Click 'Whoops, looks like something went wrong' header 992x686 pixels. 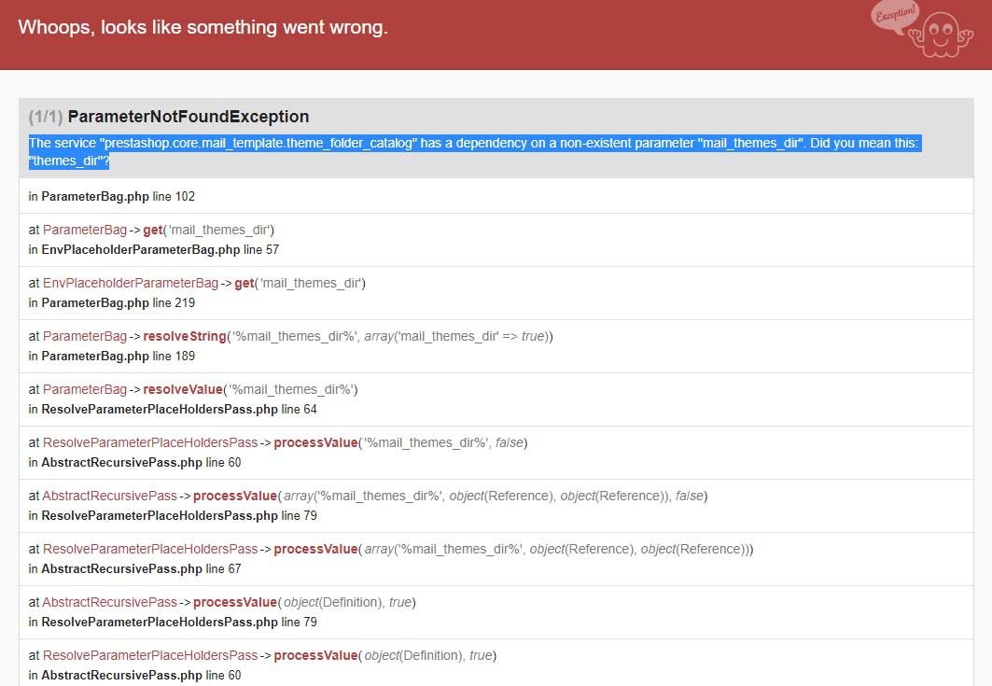(x=203, y=27)
